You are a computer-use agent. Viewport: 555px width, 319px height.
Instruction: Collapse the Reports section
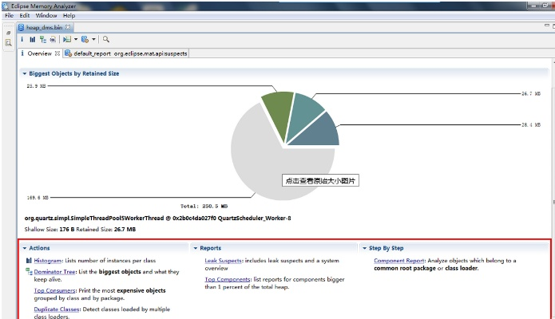[195, 248]
